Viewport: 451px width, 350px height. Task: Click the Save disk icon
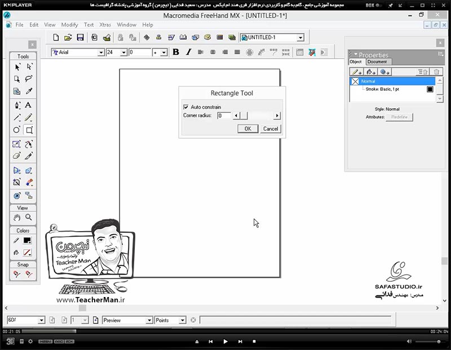(80, 37)
